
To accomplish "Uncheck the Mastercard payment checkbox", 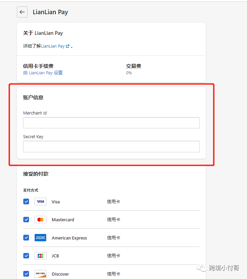I will coord(26,220).
